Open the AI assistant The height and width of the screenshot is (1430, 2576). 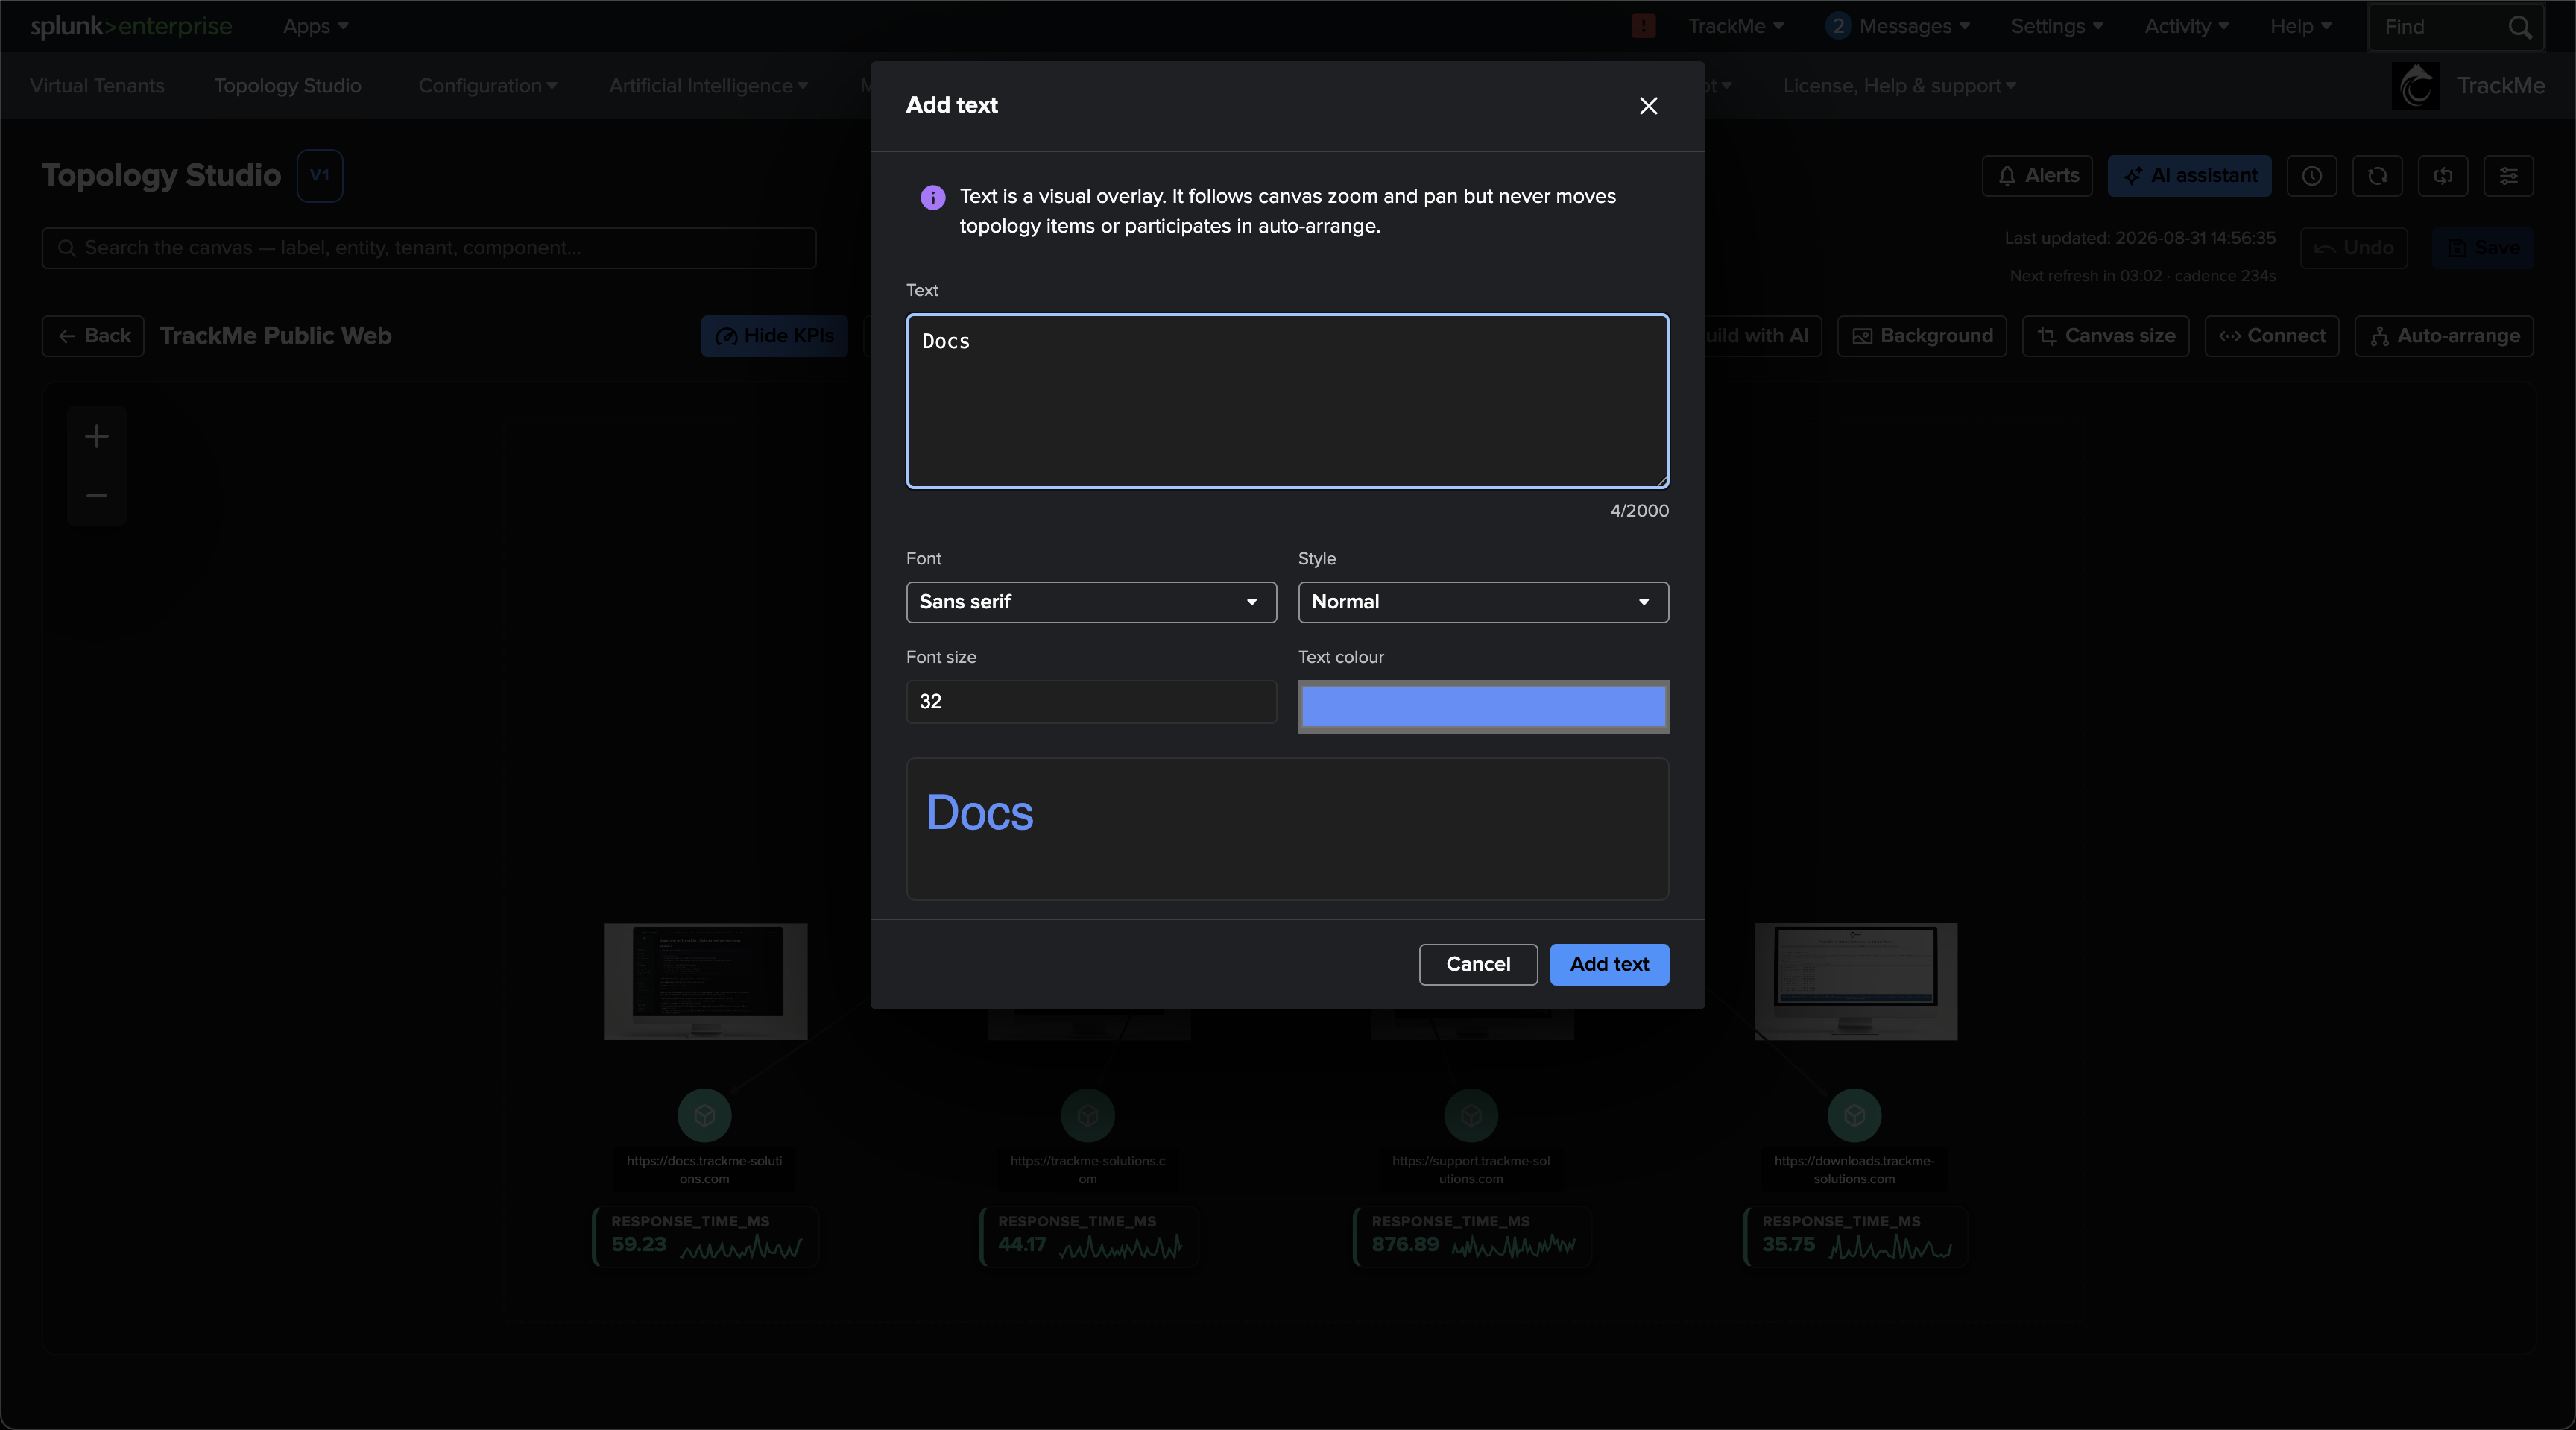tap(2189, 176)
